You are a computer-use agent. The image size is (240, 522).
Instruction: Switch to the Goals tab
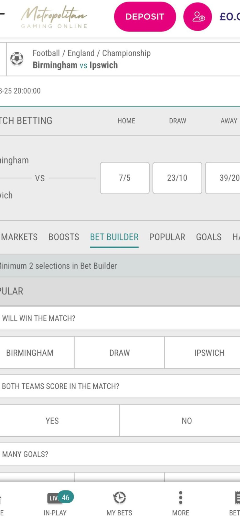pyautogui.click(x=209, y=237)
